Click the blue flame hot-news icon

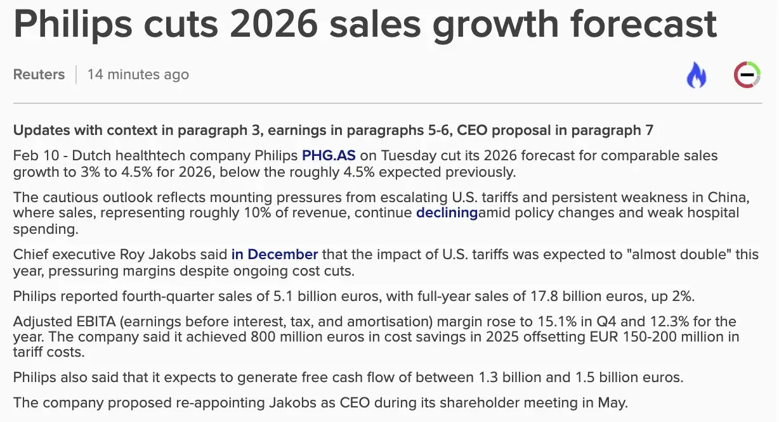pos(697,75)
